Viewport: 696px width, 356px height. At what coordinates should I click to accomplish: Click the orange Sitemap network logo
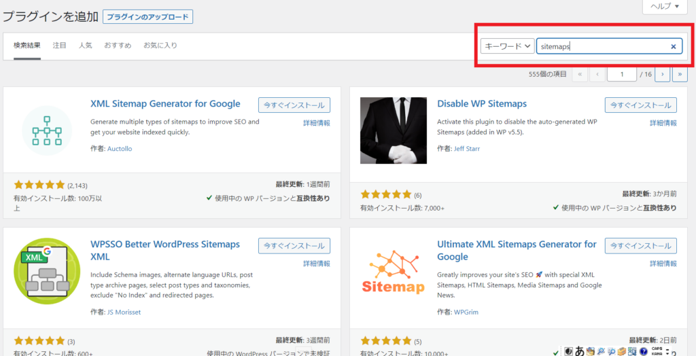pos(394,271)
